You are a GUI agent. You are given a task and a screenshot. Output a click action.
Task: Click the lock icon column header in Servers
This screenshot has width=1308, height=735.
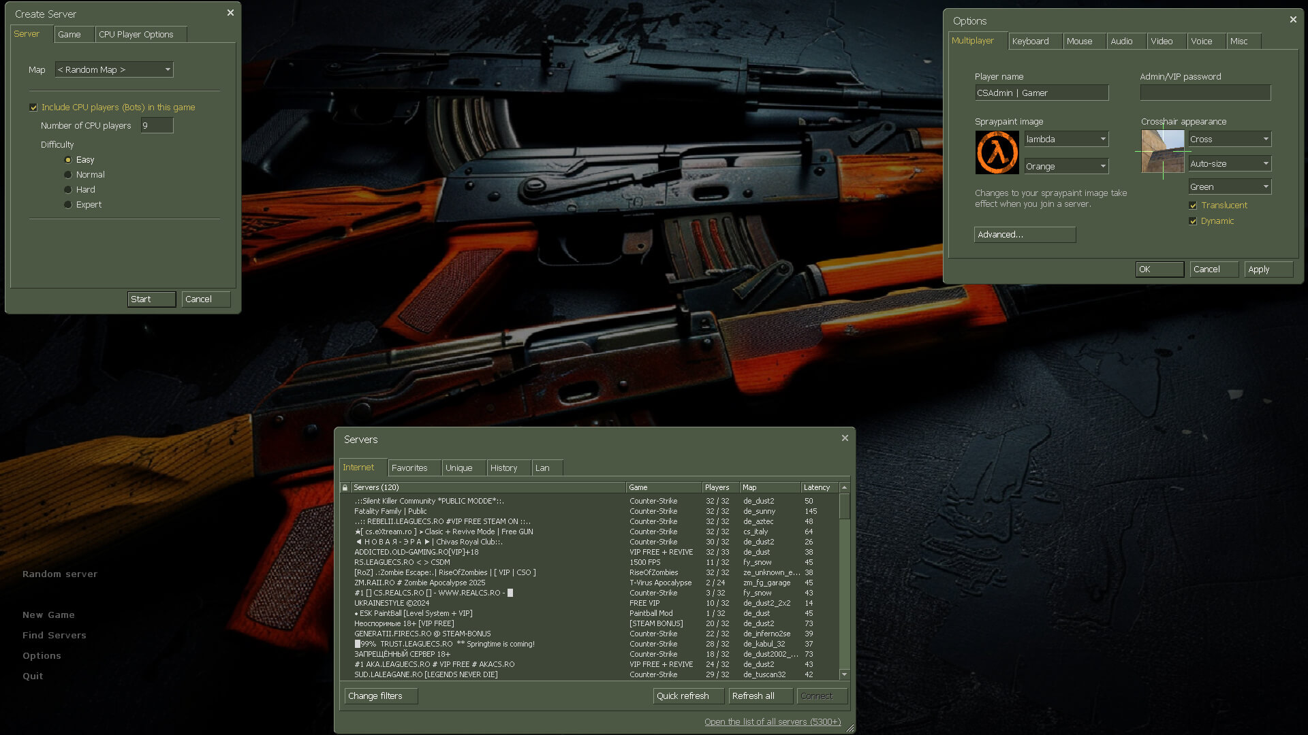(345, 487)
